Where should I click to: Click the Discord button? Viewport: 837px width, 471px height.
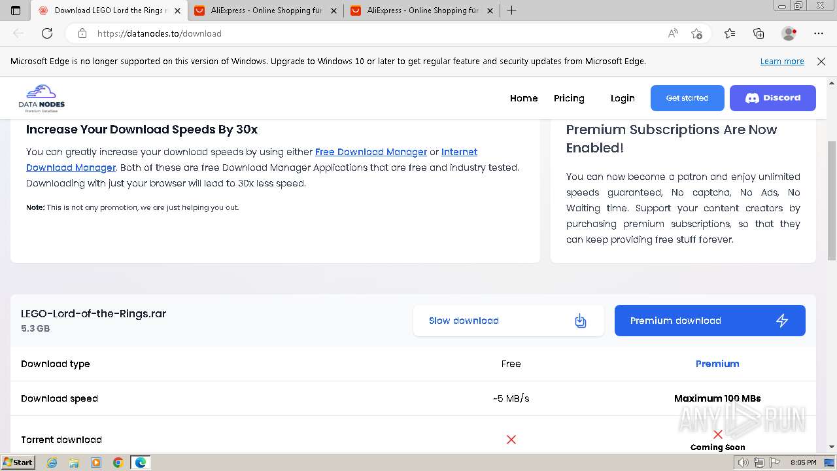(773, 98)
